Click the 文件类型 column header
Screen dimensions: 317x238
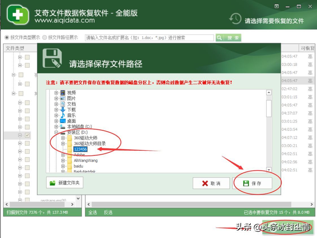click(x=20, y=48)
